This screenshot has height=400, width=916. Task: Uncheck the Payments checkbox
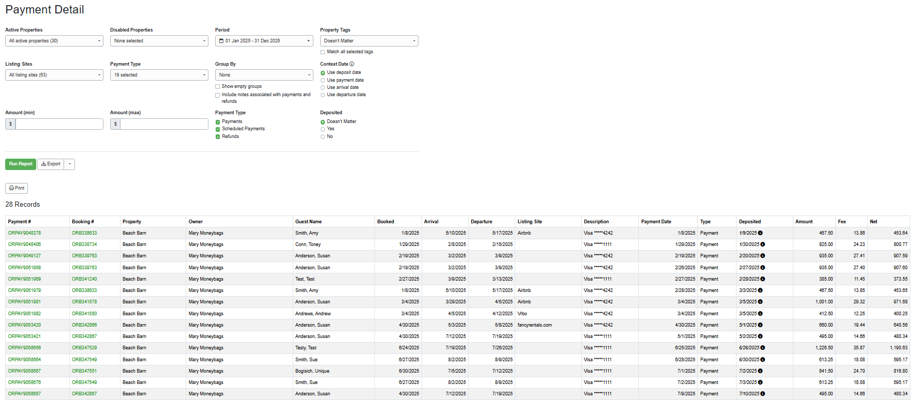click(x=218, y=122)
